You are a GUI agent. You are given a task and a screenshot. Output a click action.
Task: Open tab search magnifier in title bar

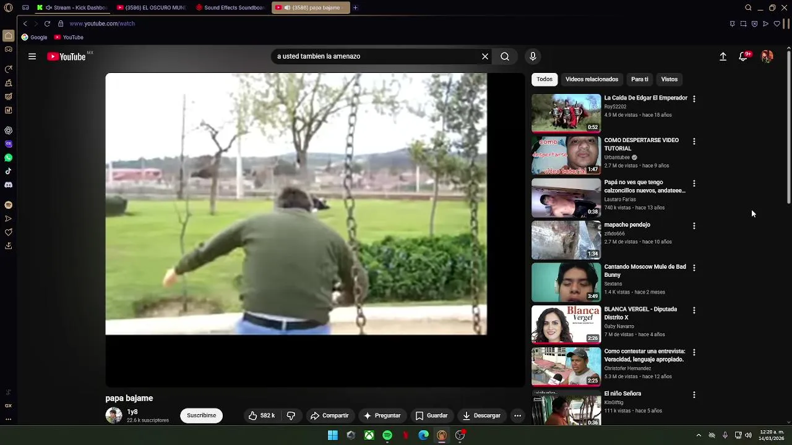click(x=748, y=7)
